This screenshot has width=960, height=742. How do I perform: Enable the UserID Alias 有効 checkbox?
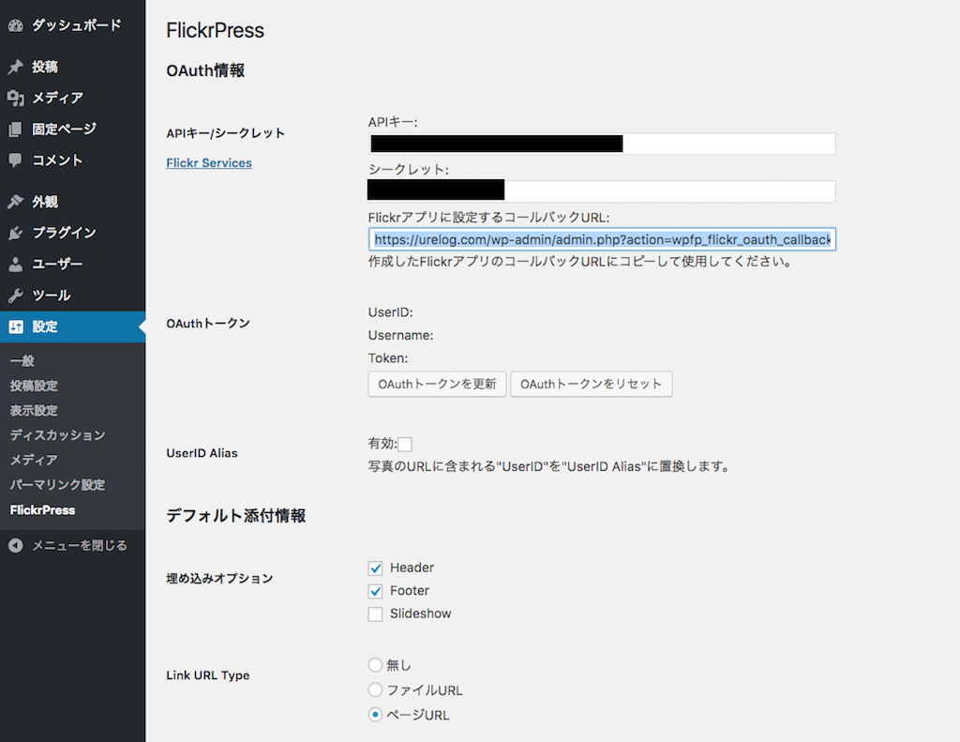point(405,445)
